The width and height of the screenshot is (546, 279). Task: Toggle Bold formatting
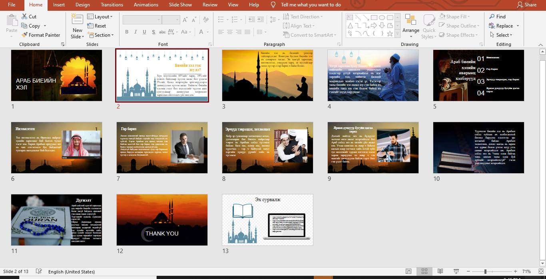point(127,32)
